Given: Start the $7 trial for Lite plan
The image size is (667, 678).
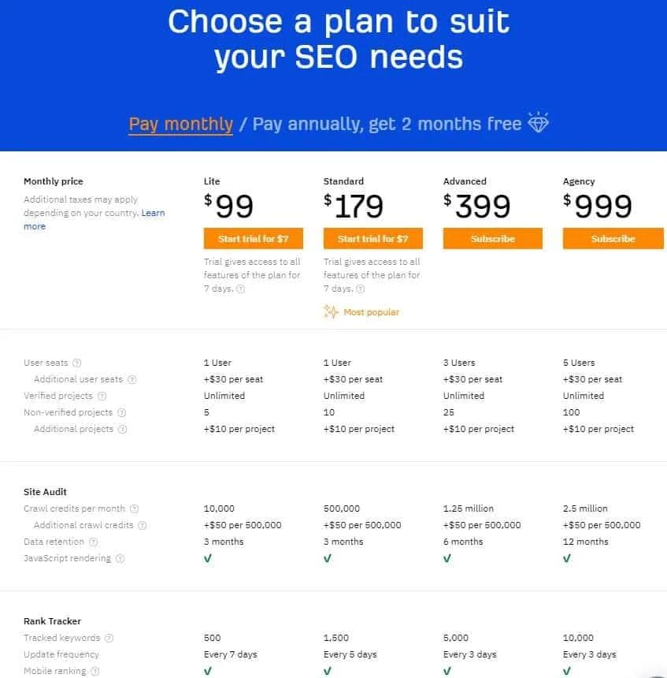Looking at the screenshot, I should (253, 239).
